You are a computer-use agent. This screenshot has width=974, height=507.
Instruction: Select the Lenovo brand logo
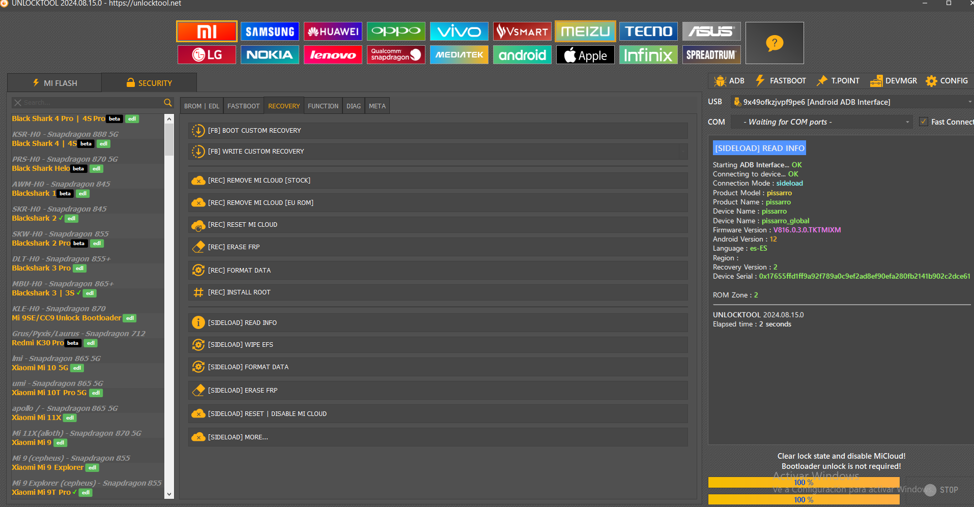tap(333, 55)
